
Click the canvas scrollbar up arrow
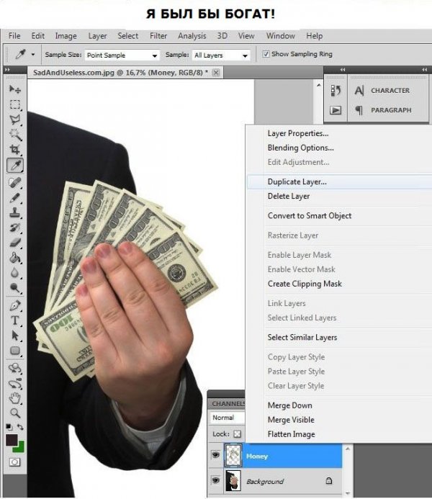coord(318,85)
